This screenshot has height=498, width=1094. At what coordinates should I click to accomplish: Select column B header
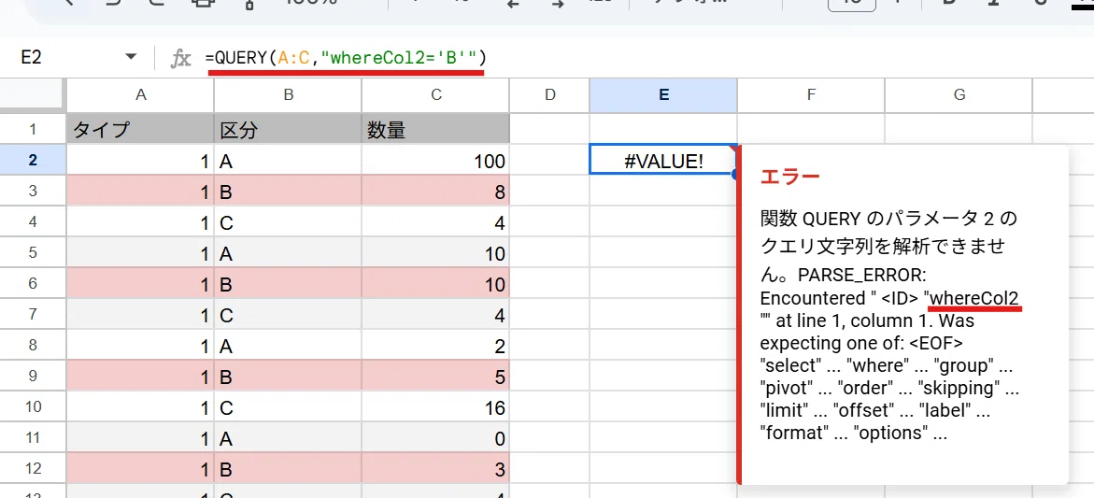tap(288, 95)
